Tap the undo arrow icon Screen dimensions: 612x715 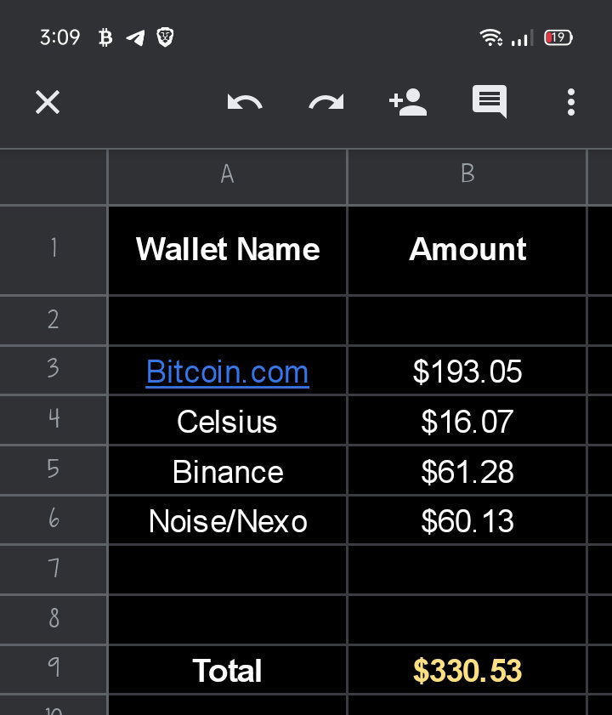(245, 102)
